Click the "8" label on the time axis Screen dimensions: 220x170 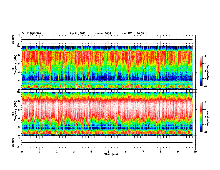click(x=161, y=152)
